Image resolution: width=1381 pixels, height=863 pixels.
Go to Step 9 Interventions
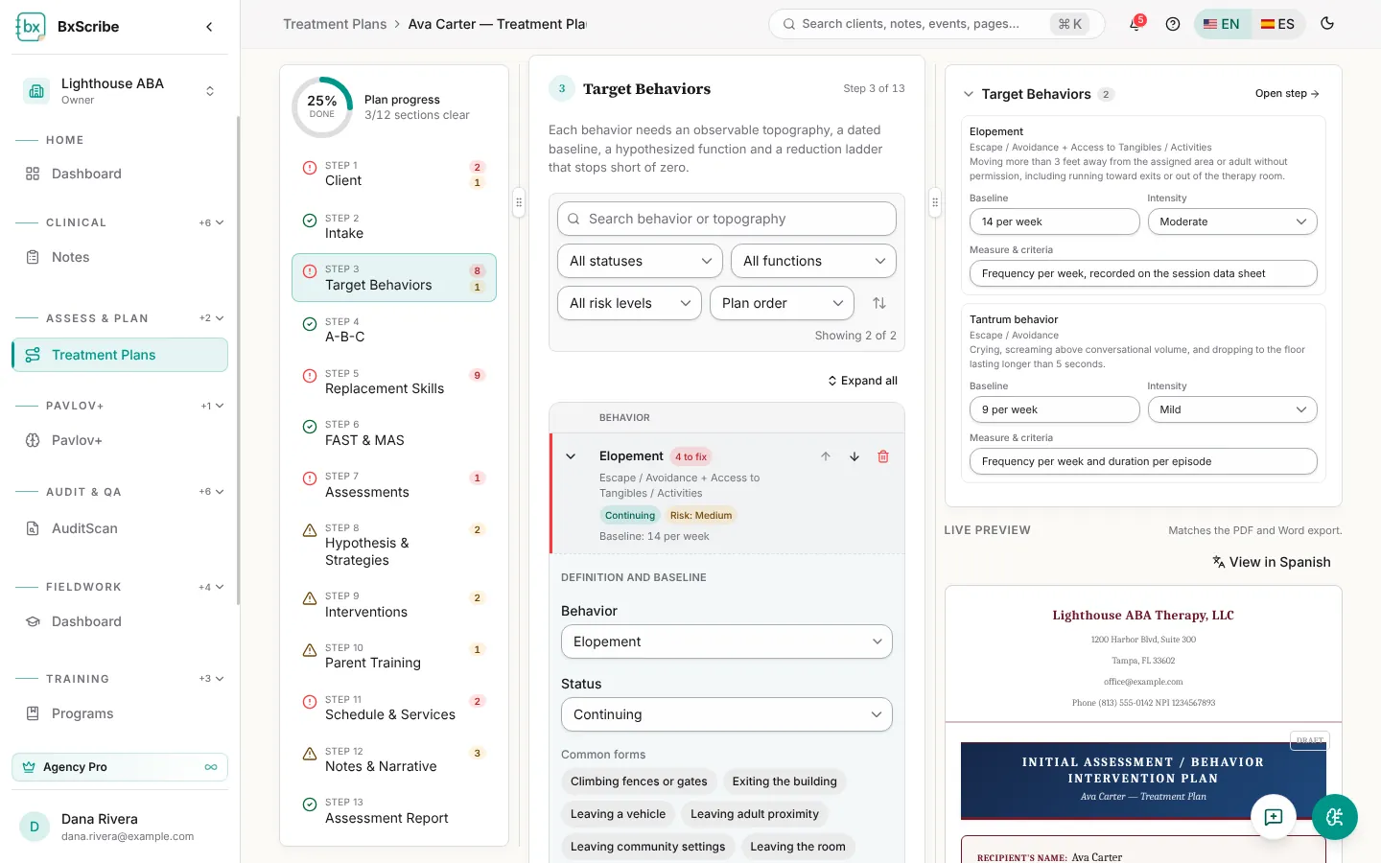pyautogui.click(x=394, y=605)
